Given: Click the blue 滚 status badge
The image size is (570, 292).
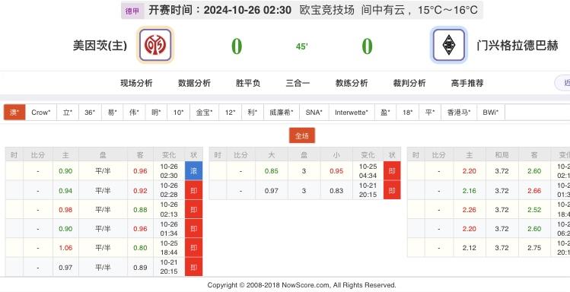Looking at the screenshot, I should [x=194, y=170].
